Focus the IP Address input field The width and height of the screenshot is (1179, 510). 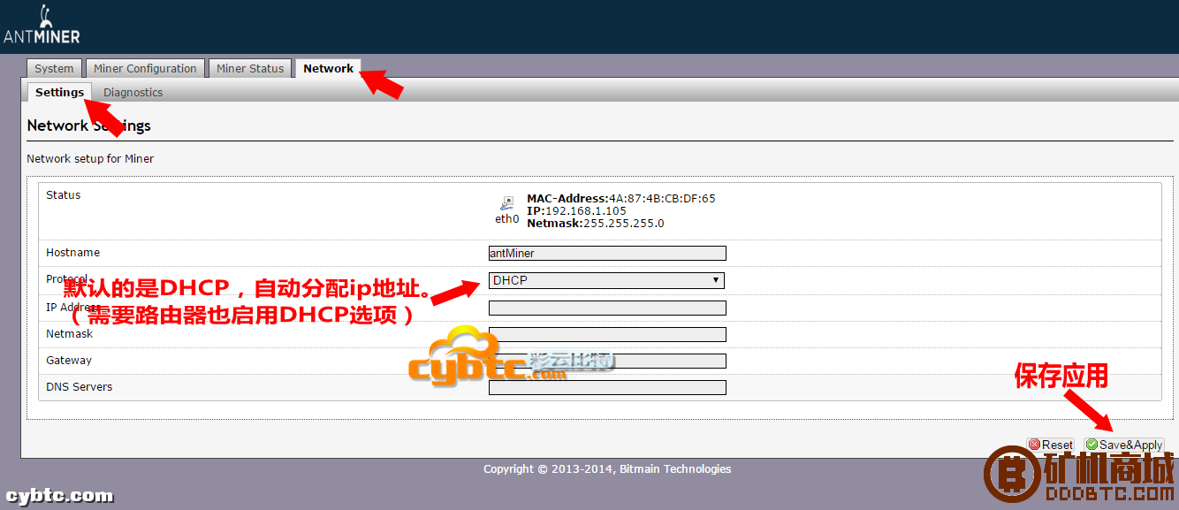coord(606,308)
